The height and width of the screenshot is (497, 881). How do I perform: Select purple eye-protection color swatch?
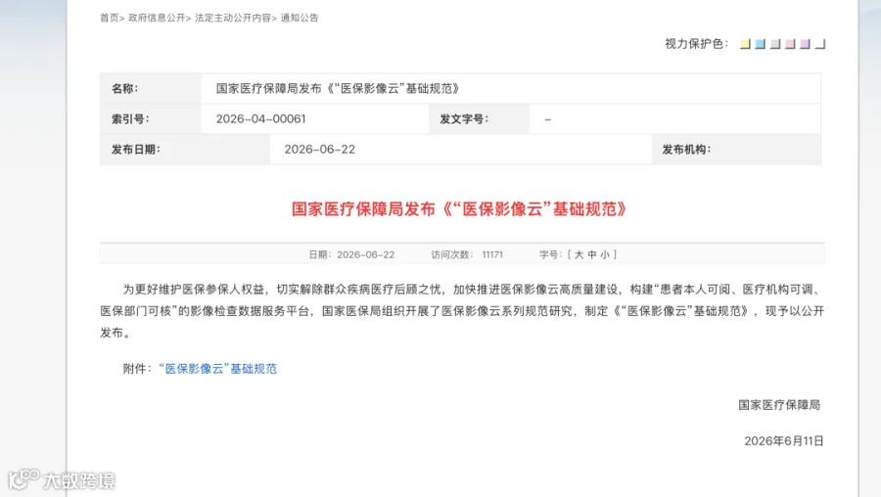coord(806,44)
